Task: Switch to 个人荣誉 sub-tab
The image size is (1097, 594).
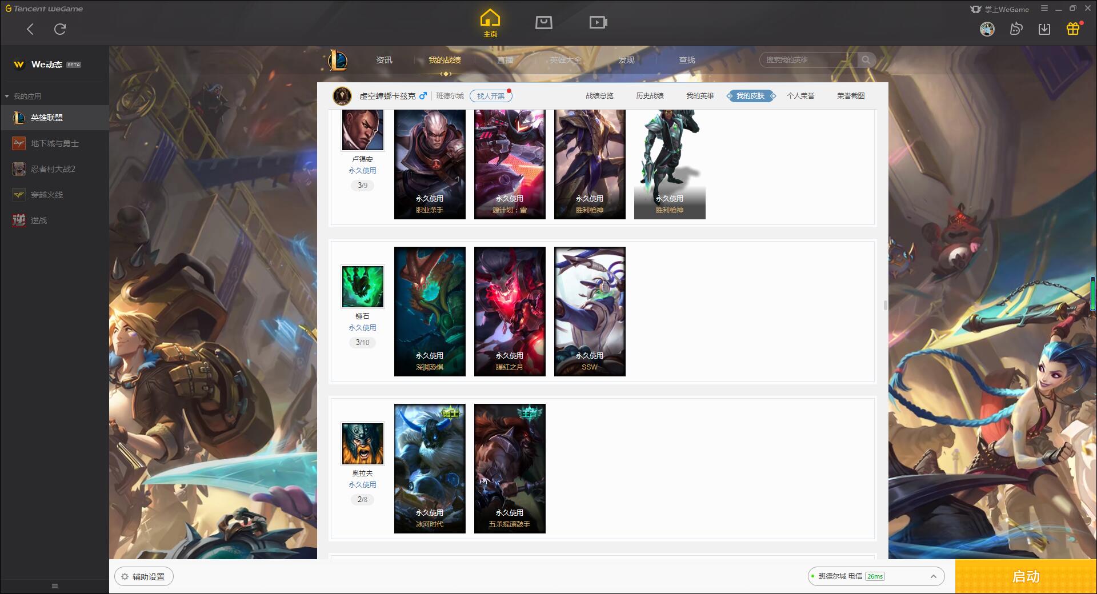Action: point(800,96)
